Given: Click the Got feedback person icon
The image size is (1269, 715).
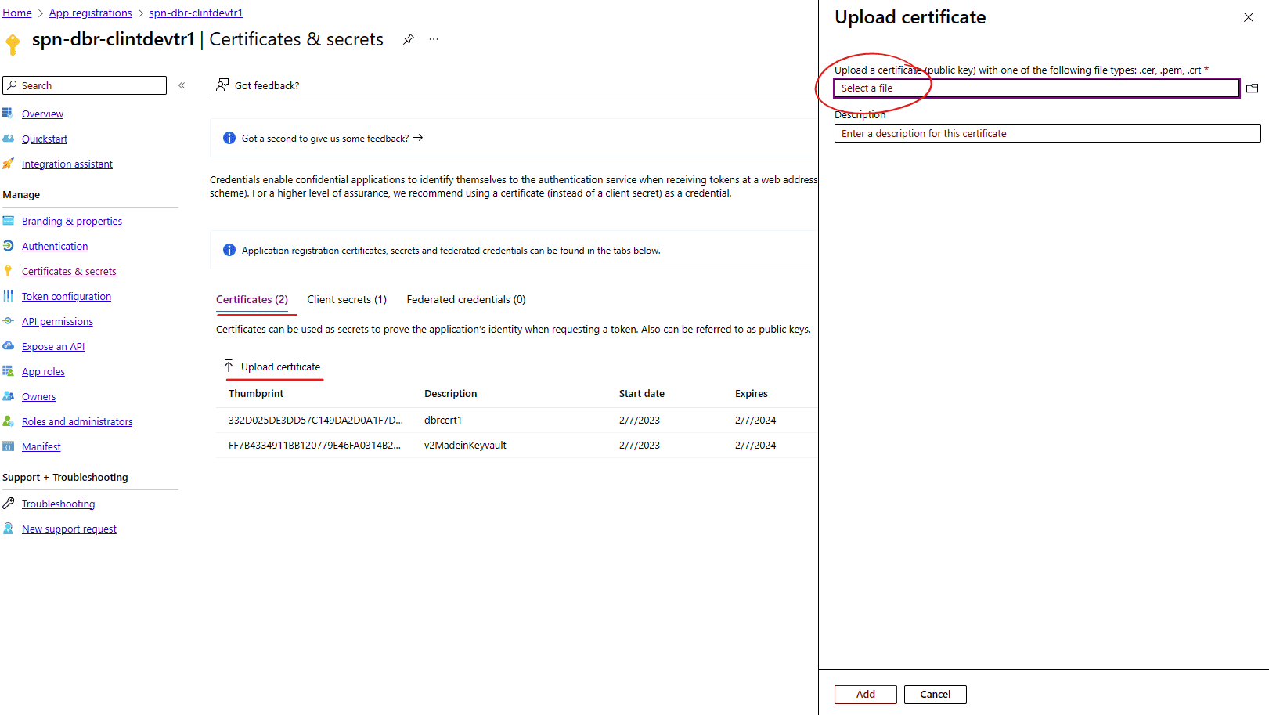Looking at the screenshot, I should tap(223, 85).
